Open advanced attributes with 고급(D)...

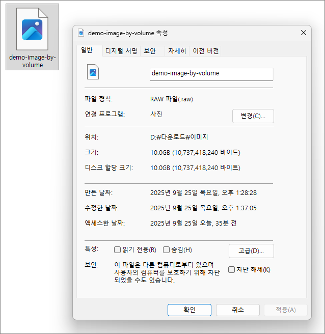(x=251, y=250)
